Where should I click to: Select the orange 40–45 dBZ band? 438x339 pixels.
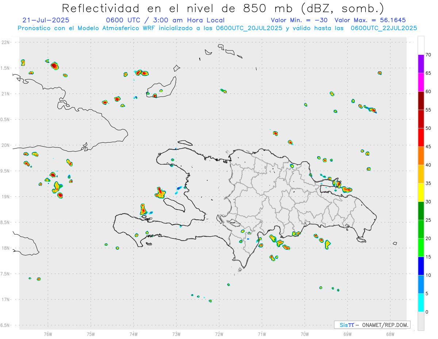click(x=421, y=155)
